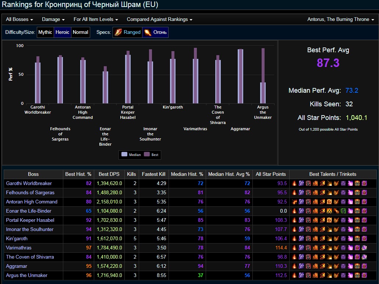Select Normal difficulty
Viewport: 379px width, 284px height.
point(81,32)
